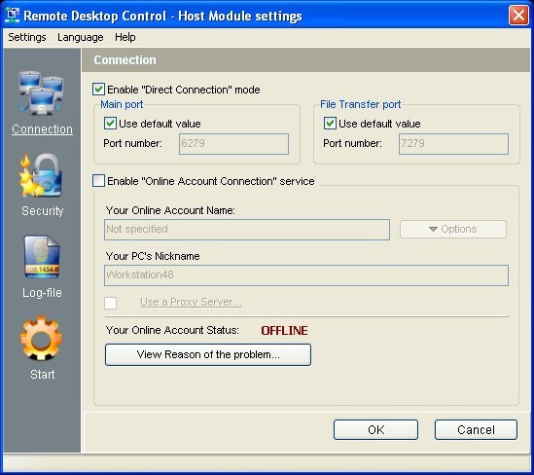Uncheck File Transfer port Use default value
This screenshot has width=534, height=475.
click(x=330, y=124)
